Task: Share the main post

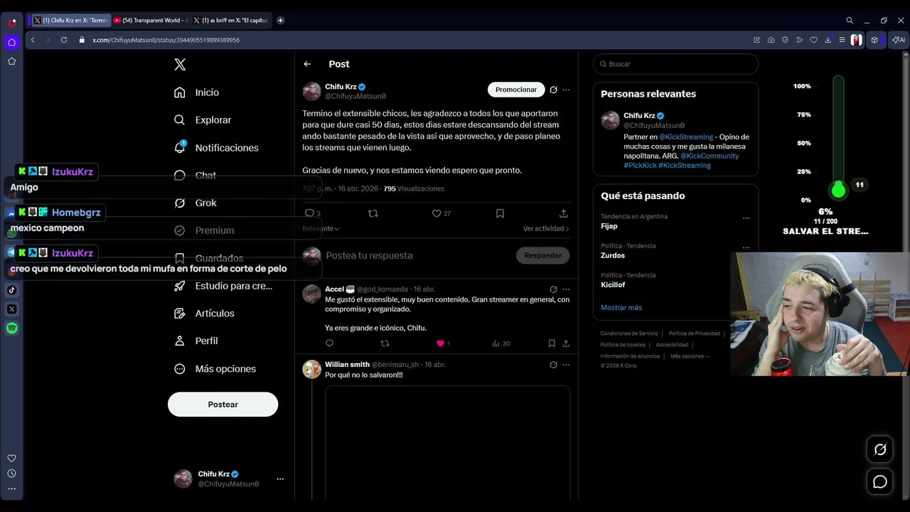Action: (563, 213)
